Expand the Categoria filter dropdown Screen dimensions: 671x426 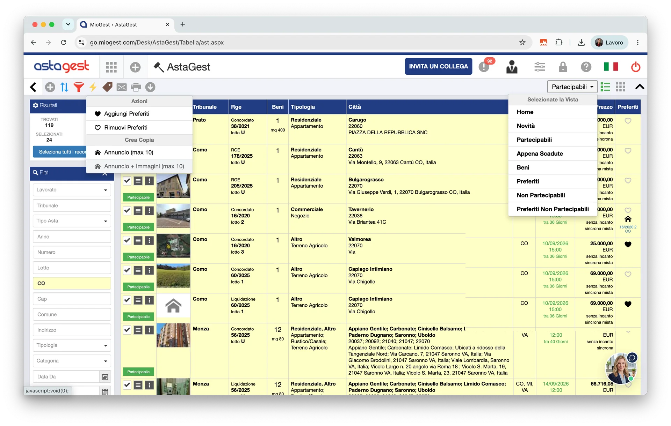72,361
